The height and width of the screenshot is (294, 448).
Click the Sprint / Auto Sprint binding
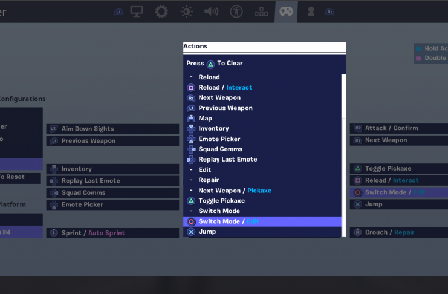click(113, 233)
